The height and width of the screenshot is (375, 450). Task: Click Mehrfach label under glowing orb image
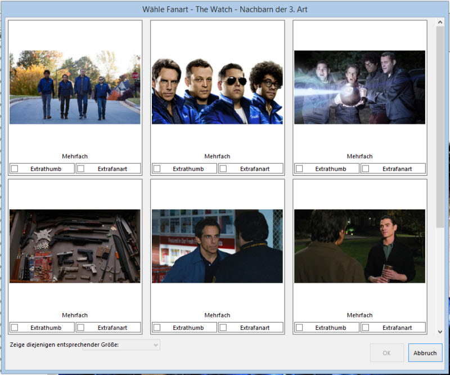tap(359, 157)
